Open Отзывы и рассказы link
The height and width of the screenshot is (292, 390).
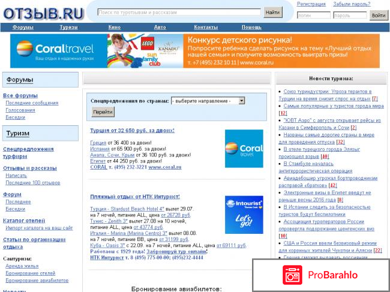point(30,168)
